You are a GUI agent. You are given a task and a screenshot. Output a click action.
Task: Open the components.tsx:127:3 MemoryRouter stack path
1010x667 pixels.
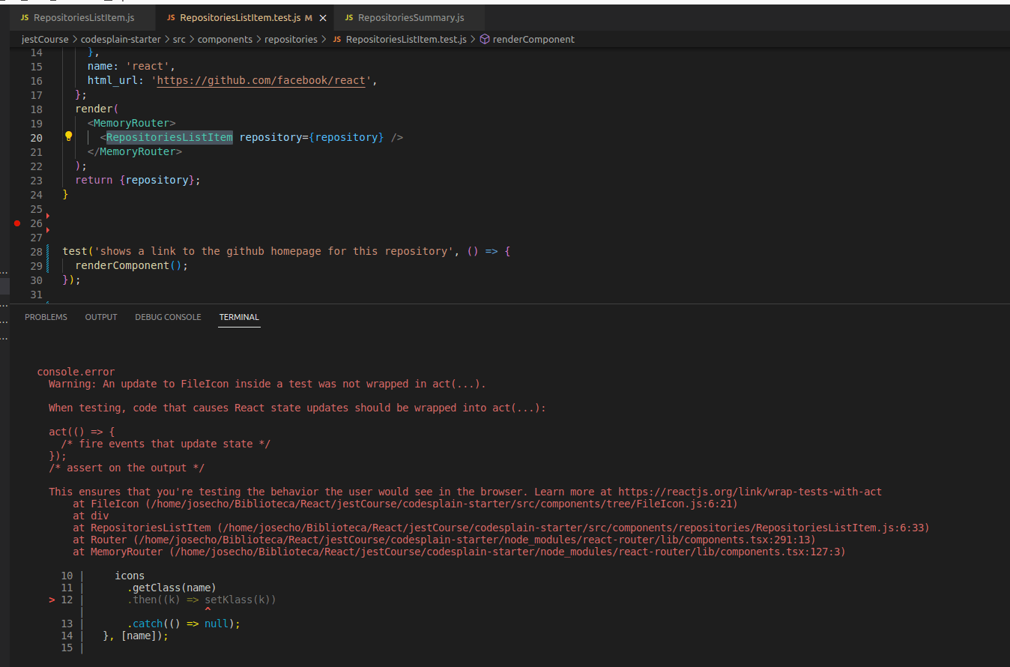pos(507,552)
